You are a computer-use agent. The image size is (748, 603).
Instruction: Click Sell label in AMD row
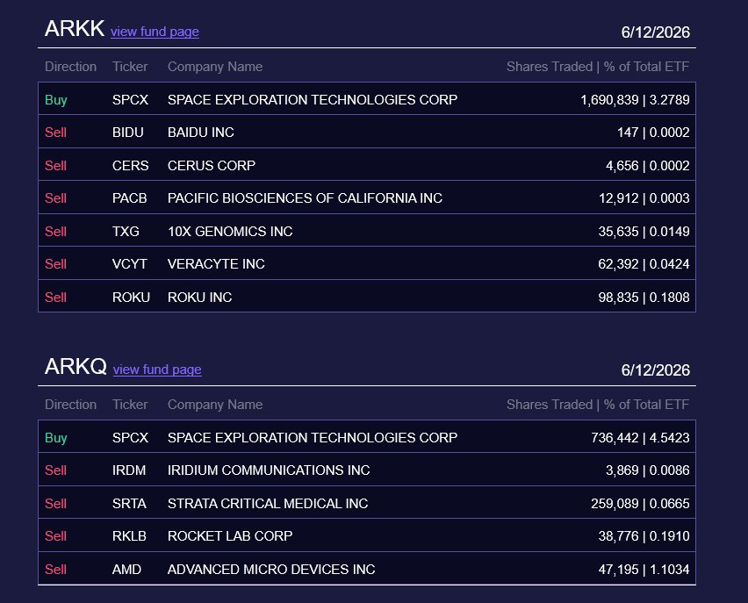coord(55,569)
